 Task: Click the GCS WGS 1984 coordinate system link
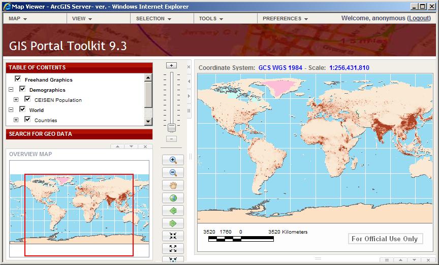280,67
